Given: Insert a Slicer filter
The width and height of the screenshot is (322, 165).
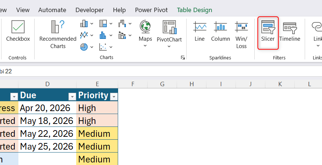Looking at the screenshot, I should (268, 33).
